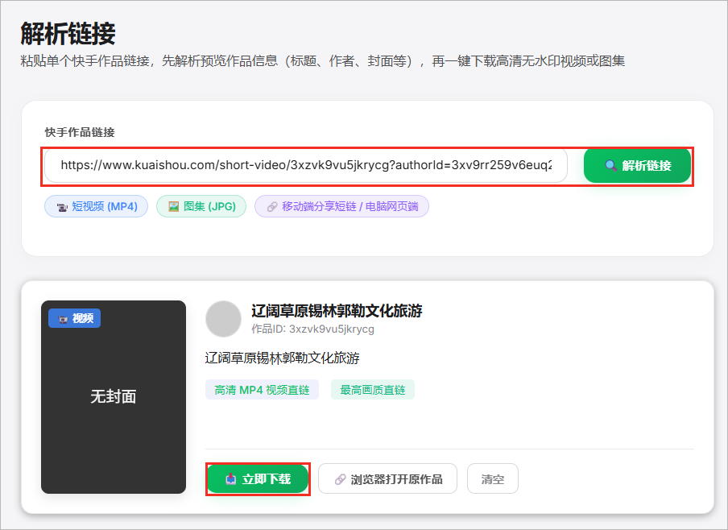Click the 立即下载 button

point(258,479)
